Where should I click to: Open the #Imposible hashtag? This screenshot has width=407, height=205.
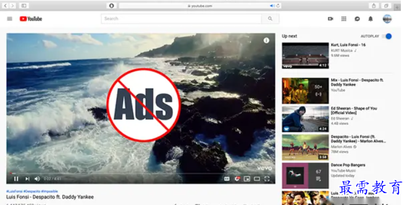coord(50,191)
